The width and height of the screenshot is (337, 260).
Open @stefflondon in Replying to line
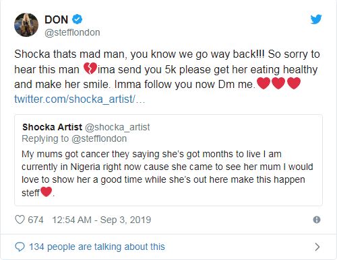99,138
